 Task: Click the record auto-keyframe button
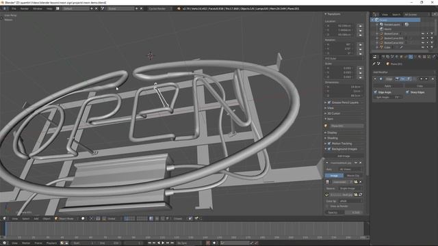(208, 243)
